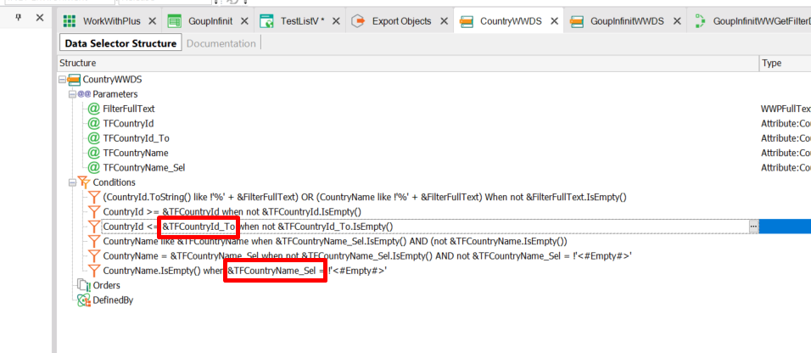Viewport: 811px width, 353px height.
Task: Select the DefinedBy tree node
Action: coord(113,300)
